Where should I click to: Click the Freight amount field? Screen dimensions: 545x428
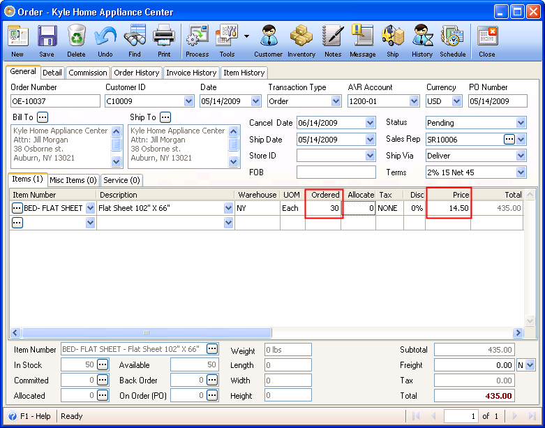[475, 365]
